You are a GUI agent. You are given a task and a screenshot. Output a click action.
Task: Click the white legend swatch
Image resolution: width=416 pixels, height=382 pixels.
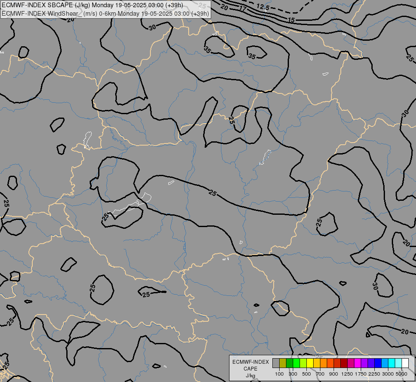pyautogui.click(x=405, y=363)
